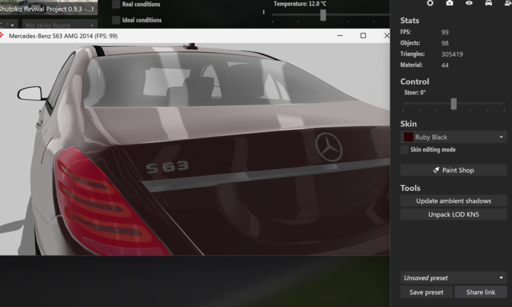Click the Ruby Black color swatch

tap(408, 137)
